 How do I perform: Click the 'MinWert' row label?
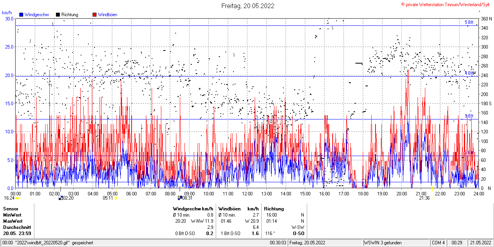pyautogui.click(x=12, y=215)
